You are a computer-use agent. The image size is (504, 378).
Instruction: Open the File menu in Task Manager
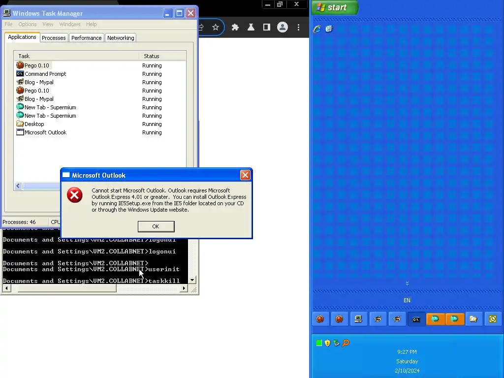point(8,24)
